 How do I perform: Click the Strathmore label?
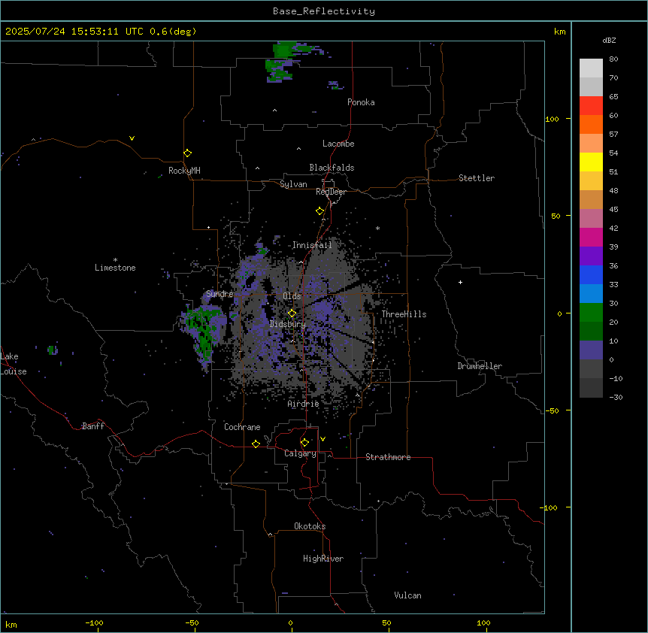pos(388,457)
